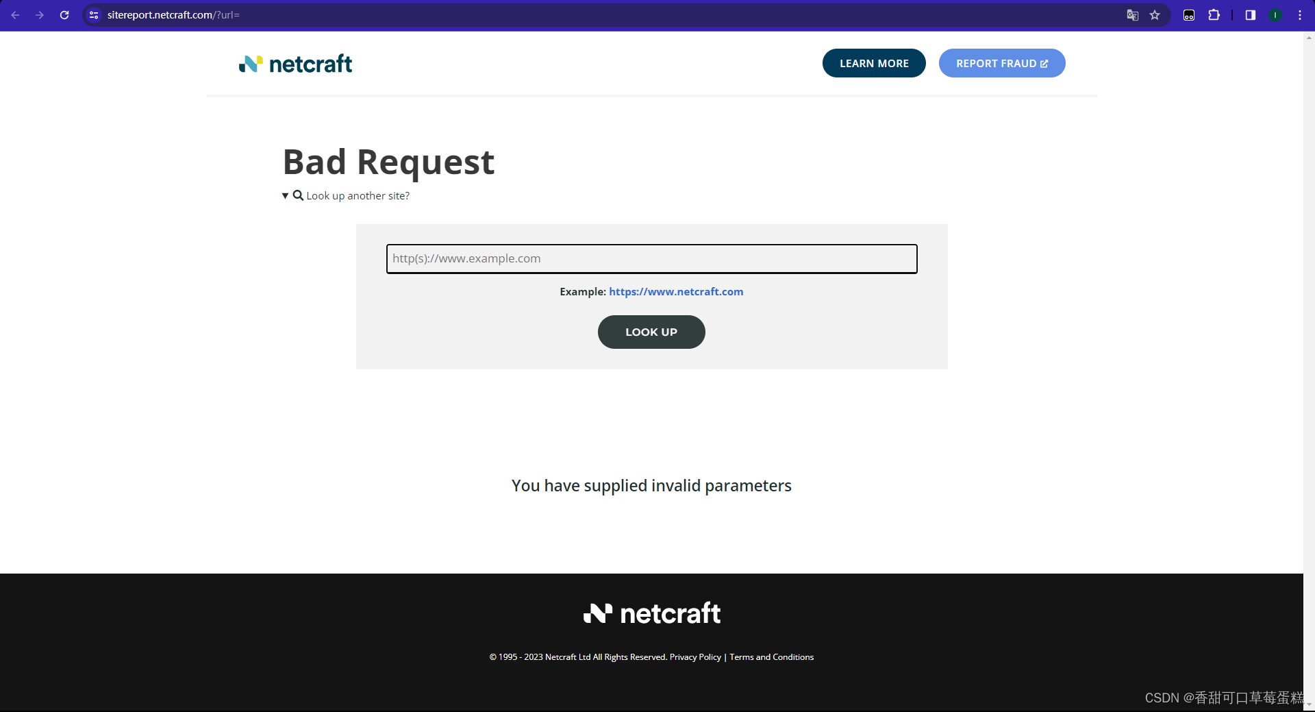Open the example https://www.netcraft.com link

pyautogui.click(x=676, y=292)
